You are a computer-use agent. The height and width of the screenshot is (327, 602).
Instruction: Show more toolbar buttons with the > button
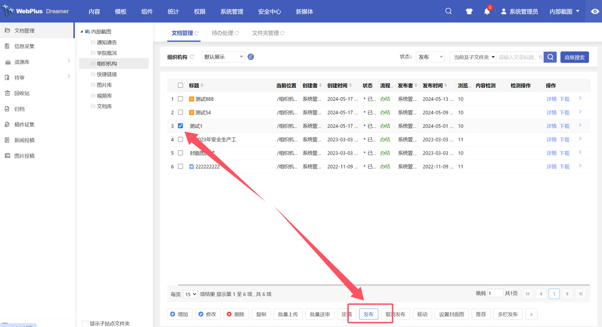pos(531,314)
